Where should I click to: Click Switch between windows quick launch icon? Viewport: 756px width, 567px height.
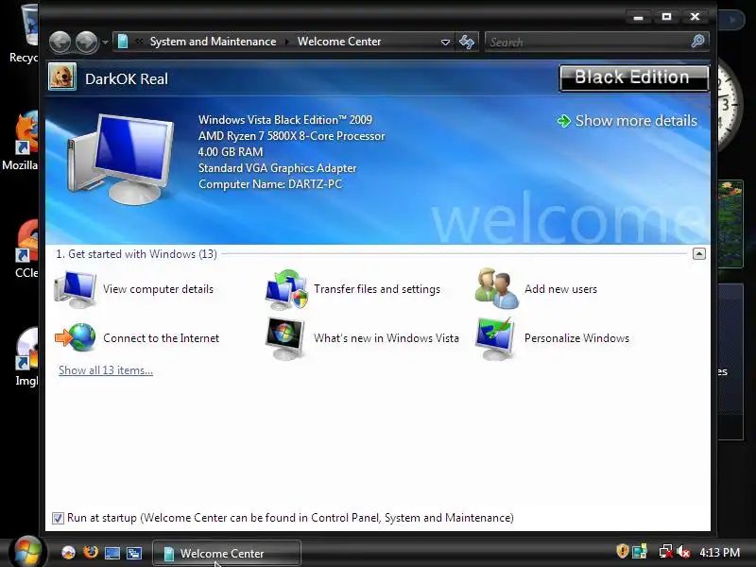click(134, 553)
